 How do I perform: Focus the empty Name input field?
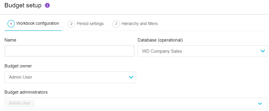(x=70, y=51)
